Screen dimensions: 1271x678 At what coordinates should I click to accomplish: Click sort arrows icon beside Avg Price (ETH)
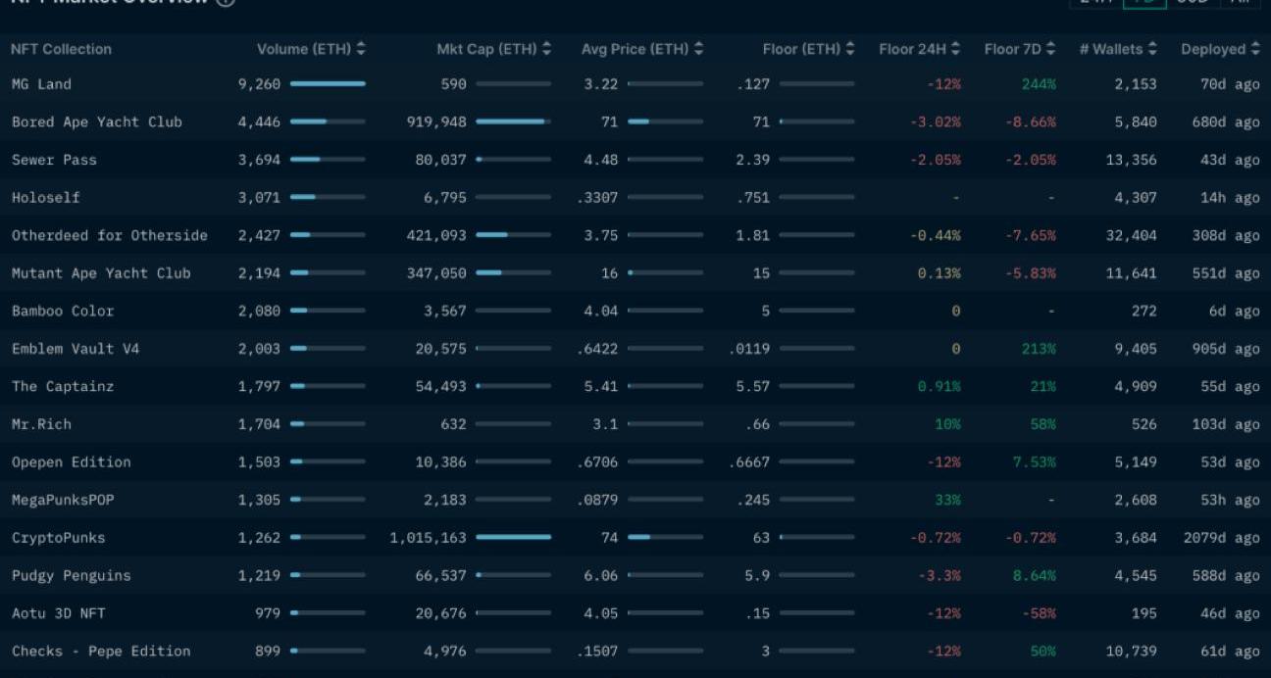click(698, 49)
